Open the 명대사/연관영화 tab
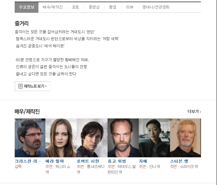Screen dimensions: 217x185 pyautogui.click(x=156, y=7)
